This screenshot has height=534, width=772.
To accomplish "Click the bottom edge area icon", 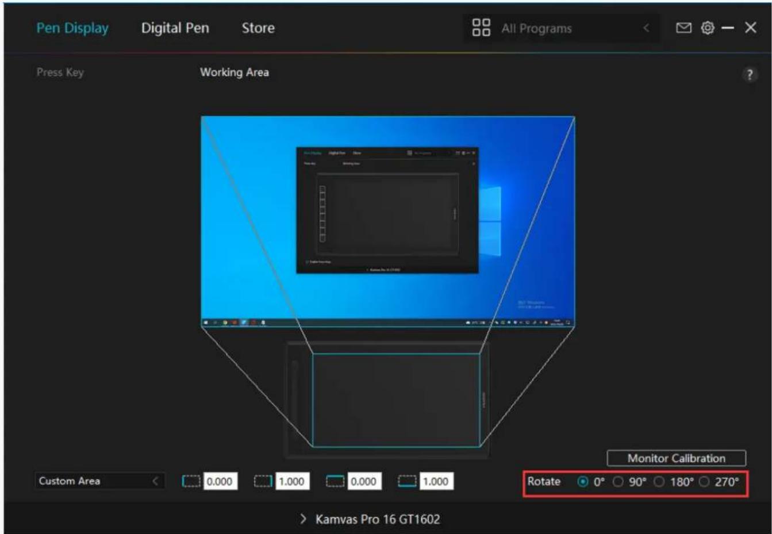I will click(407, 481).
